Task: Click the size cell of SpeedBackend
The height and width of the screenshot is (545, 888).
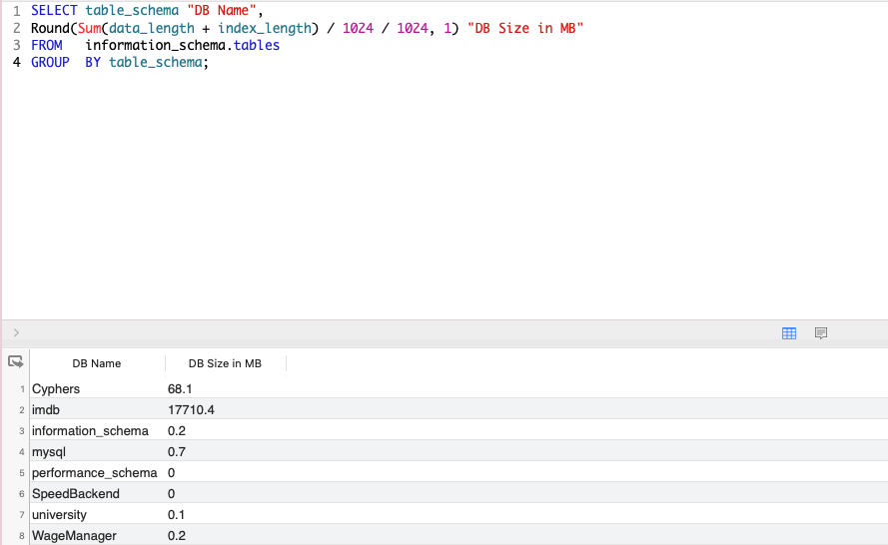Action: [171, 493]
